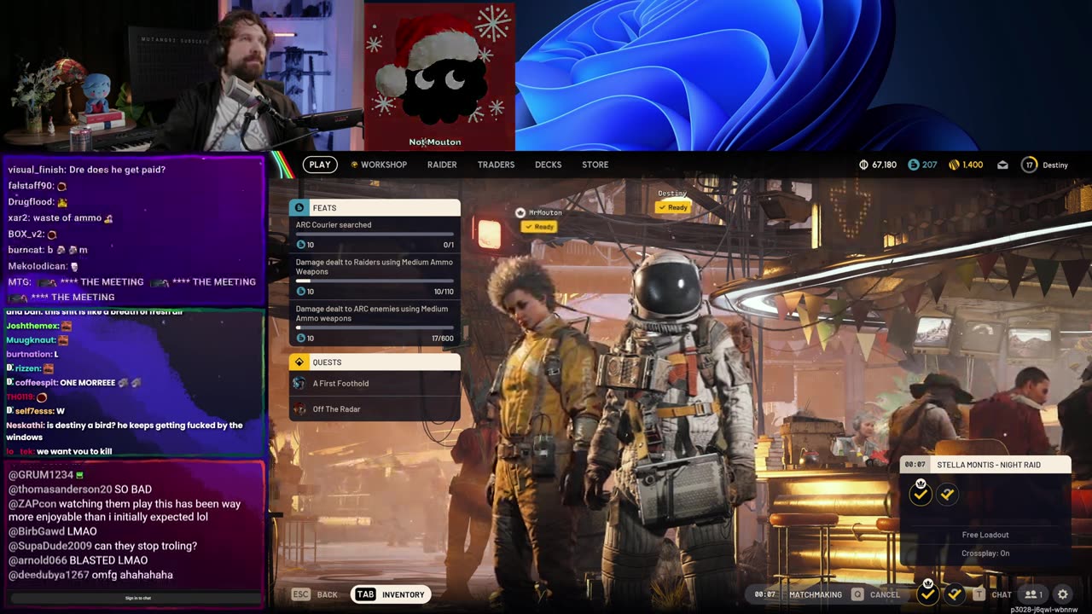
Task: Click the xar2: waste of ammo message
Action: pyautogui.click(x=61, y=218)
